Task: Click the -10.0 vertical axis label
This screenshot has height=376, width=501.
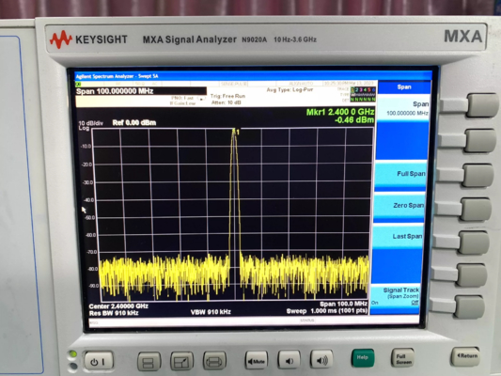Action: click(86, 147)
